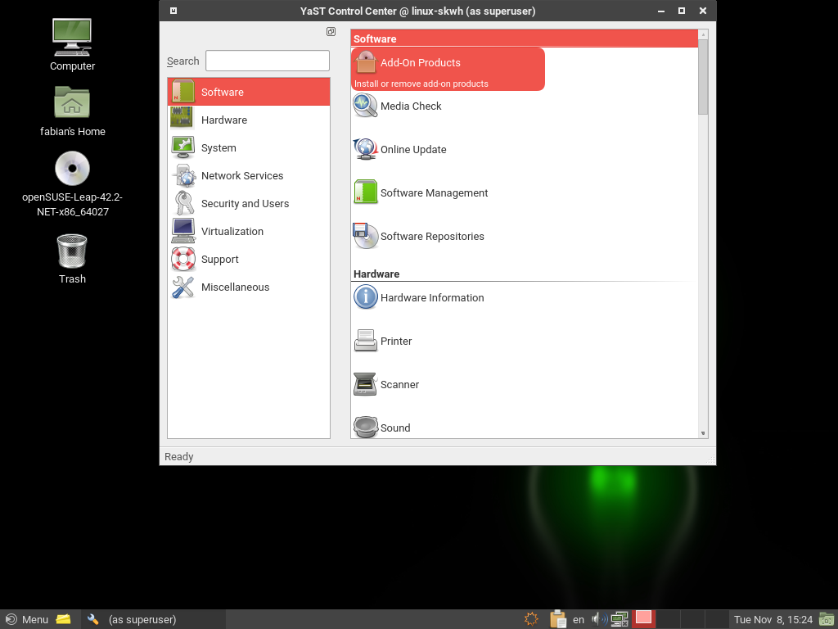Open Software Repositories module
This screenshot has height=629, width=838.
pos(431,237)
